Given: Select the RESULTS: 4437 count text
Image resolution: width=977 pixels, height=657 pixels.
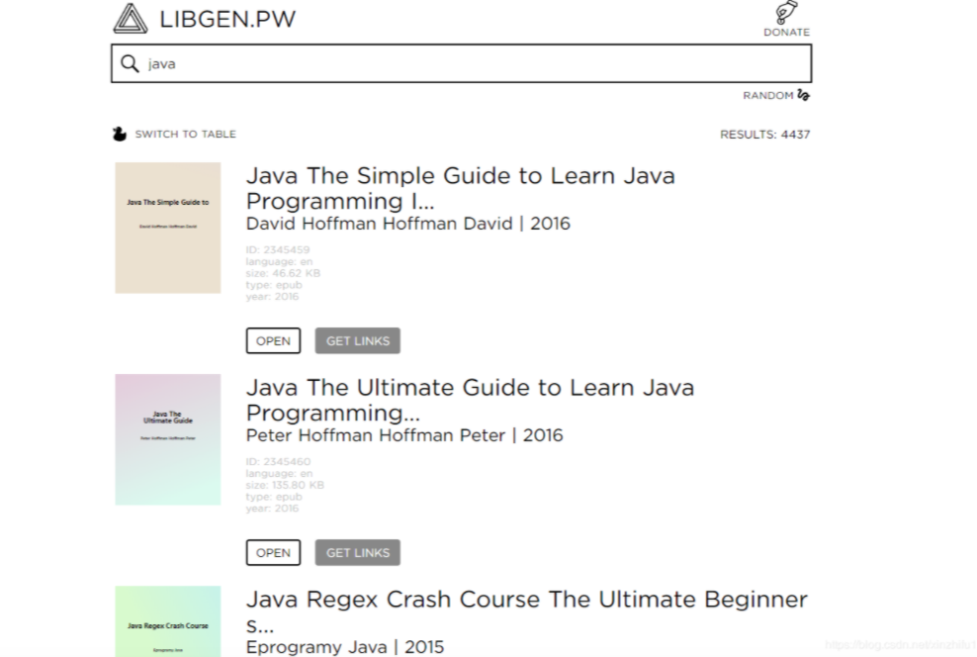Looking at the screenshot, I should click(764, 135).
